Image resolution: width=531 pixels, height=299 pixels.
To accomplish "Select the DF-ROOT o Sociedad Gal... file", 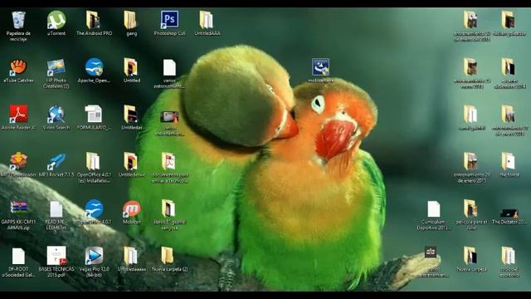I will click(18, 257).
